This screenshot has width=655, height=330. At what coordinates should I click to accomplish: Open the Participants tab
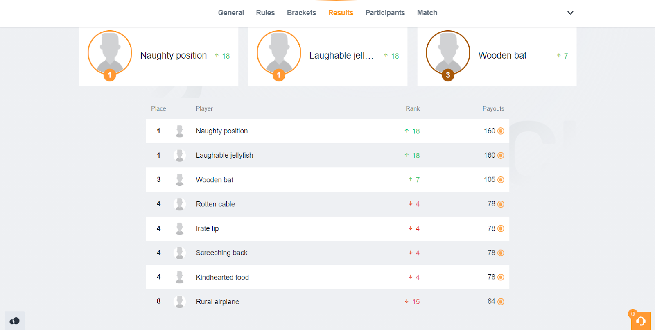point(385,13)
